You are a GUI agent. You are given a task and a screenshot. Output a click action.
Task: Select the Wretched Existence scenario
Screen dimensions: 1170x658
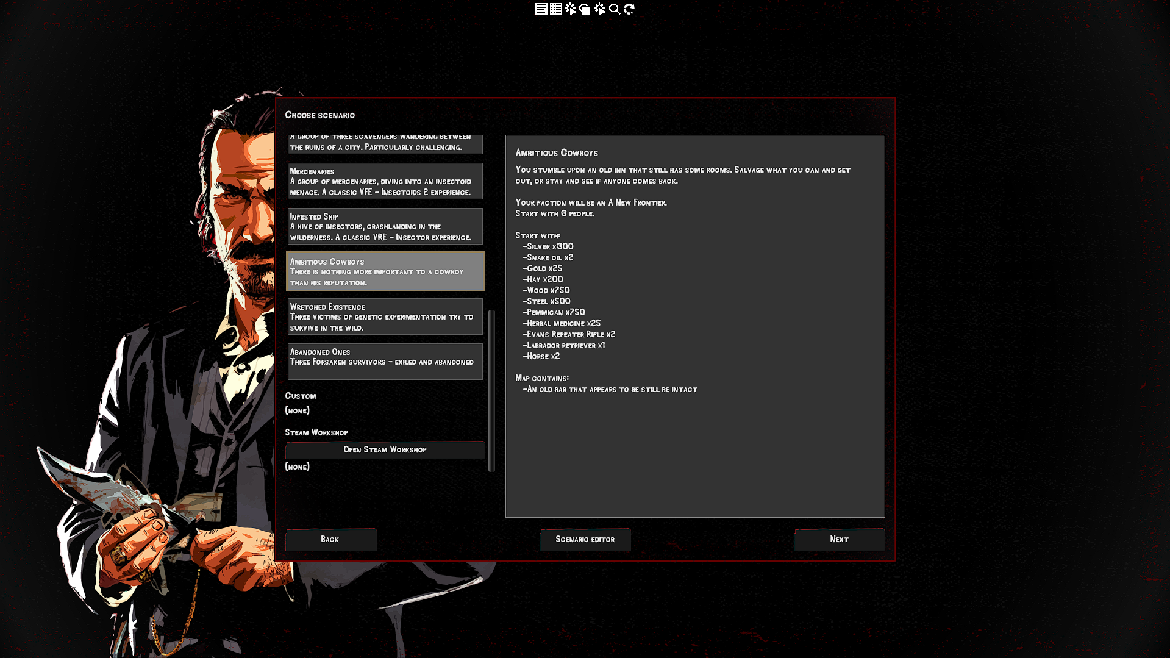[x=385, y=316]
